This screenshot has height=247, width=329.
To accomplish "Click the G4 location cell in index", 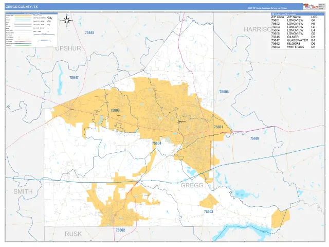I will 313,21.
